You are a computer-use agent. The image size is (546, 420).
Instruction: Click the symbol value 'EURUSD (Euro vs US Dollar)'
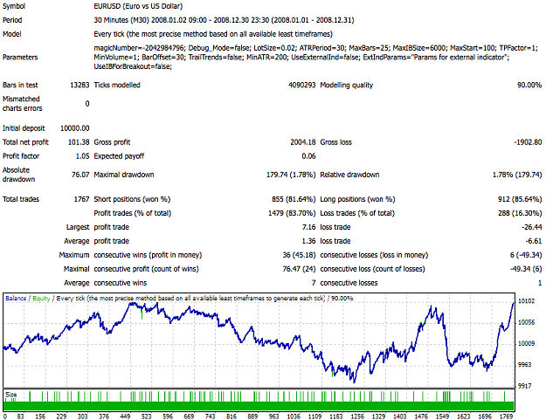coord(138,6)
